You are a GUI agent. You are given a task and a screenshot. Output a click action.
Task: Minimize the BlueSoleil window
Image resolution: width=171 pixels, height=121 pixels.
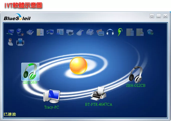159,16
